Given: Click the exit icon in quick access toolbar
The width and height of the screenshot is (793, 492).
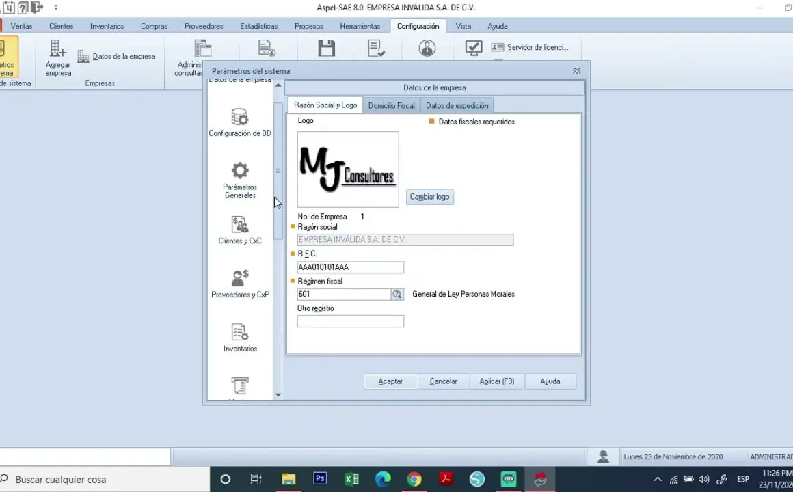Looking at the screenshot, I should (37, 7).
